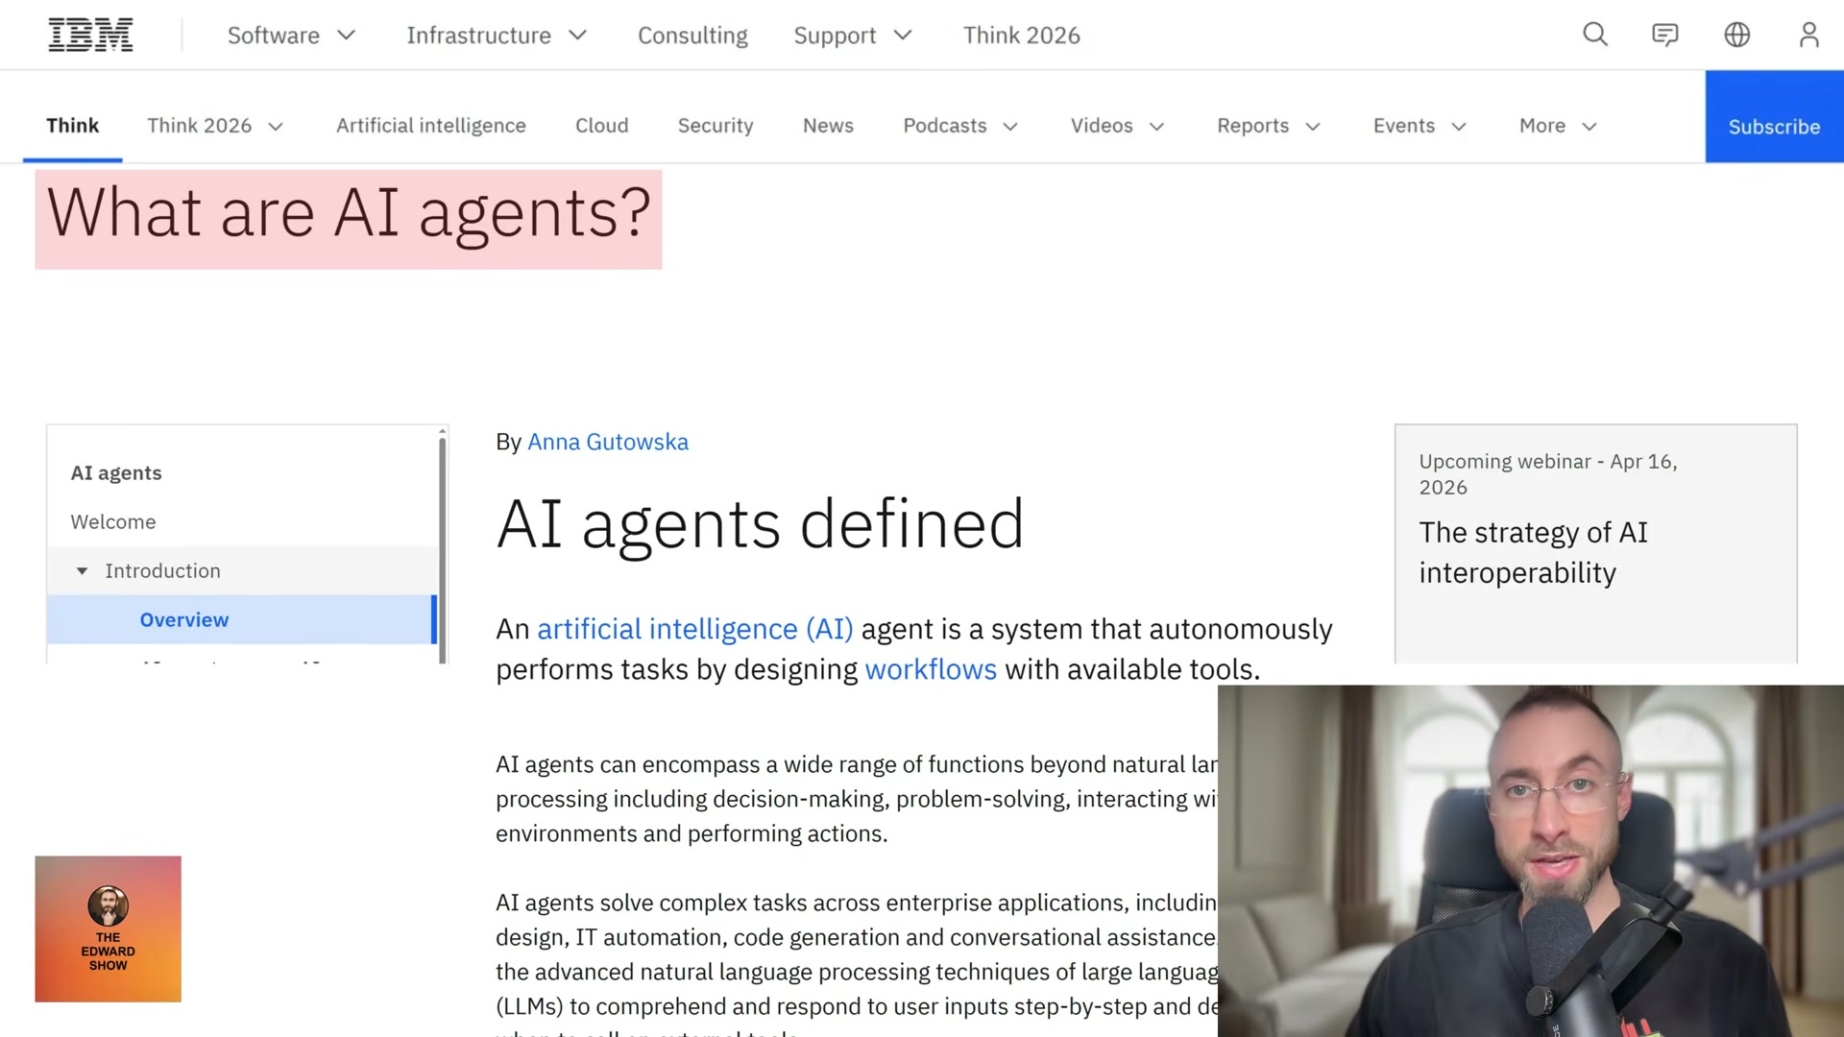1844x1037 pixels.
Task: Open the Reports dropdown
Action: tap(1268, 126)
